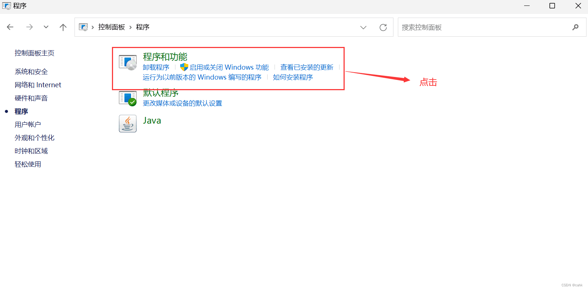Open recent locations dropdown arrow
This screenshot has width=588, height=290.
(x=46, y=27)
